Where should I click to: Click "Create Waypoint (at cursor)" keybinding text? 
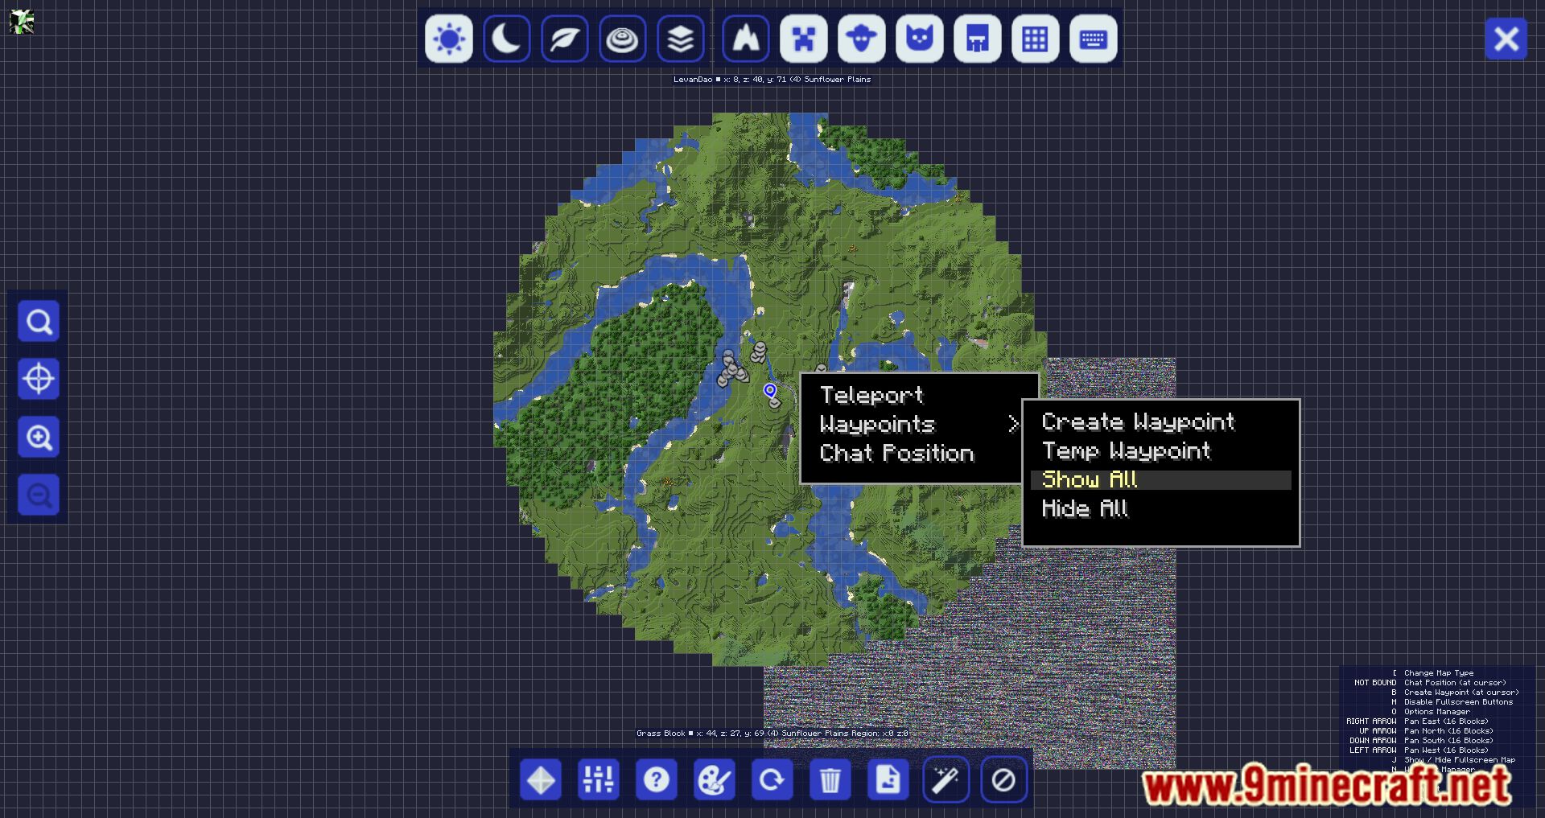point(1461,693)
